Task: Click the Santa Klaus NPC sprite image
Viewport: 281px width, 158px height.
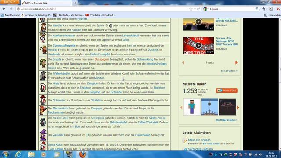Action: click(43, 146)
